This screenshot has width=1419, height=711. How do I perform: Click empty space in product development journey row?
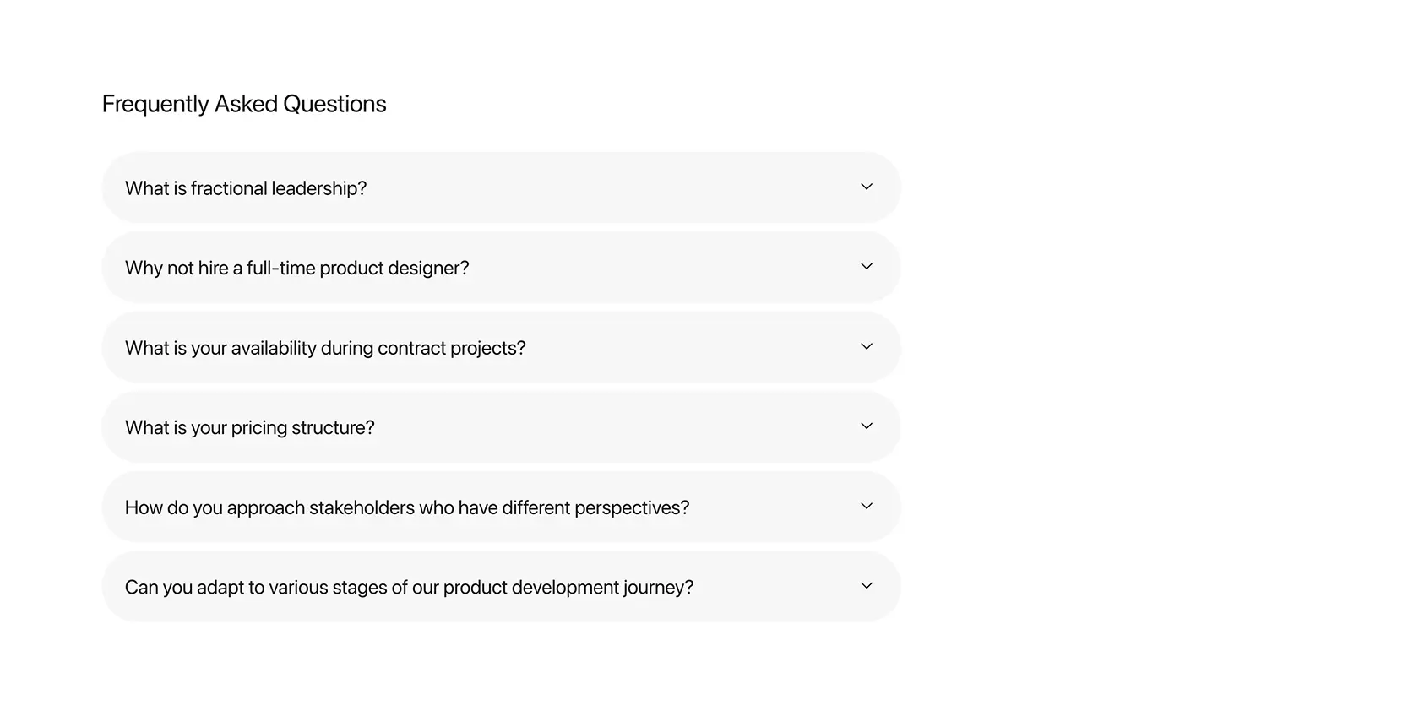(x=775, y=587)
